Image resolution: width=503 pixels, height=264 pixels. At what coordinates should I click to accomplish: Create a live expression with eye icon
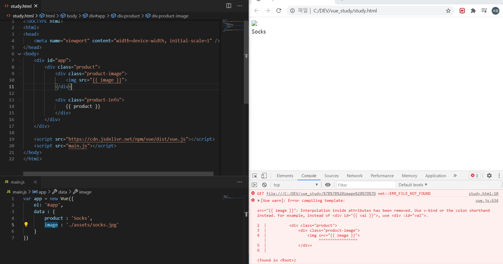click(328, 185)
